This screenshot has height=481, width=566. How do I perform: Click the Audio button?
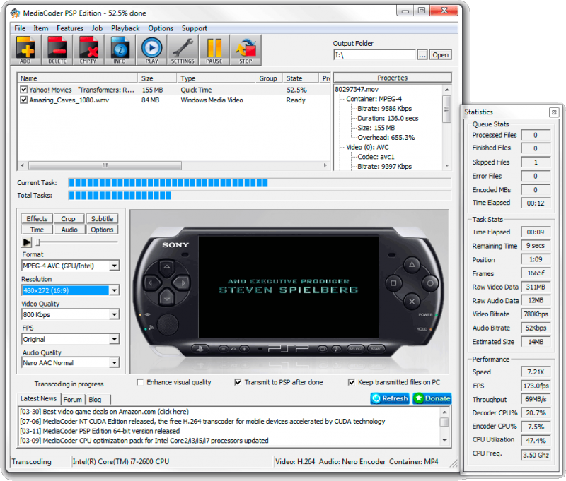tap(69, 230)
